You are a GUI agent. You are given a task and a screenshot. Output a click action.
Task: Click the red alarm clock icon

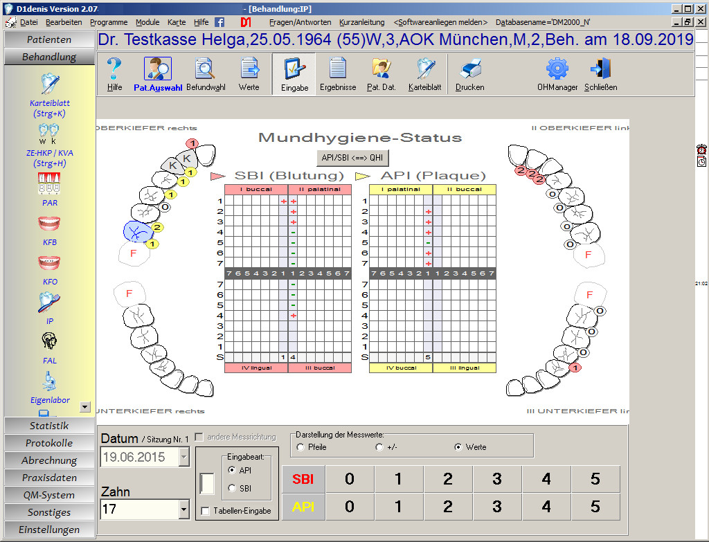[702, 150]
